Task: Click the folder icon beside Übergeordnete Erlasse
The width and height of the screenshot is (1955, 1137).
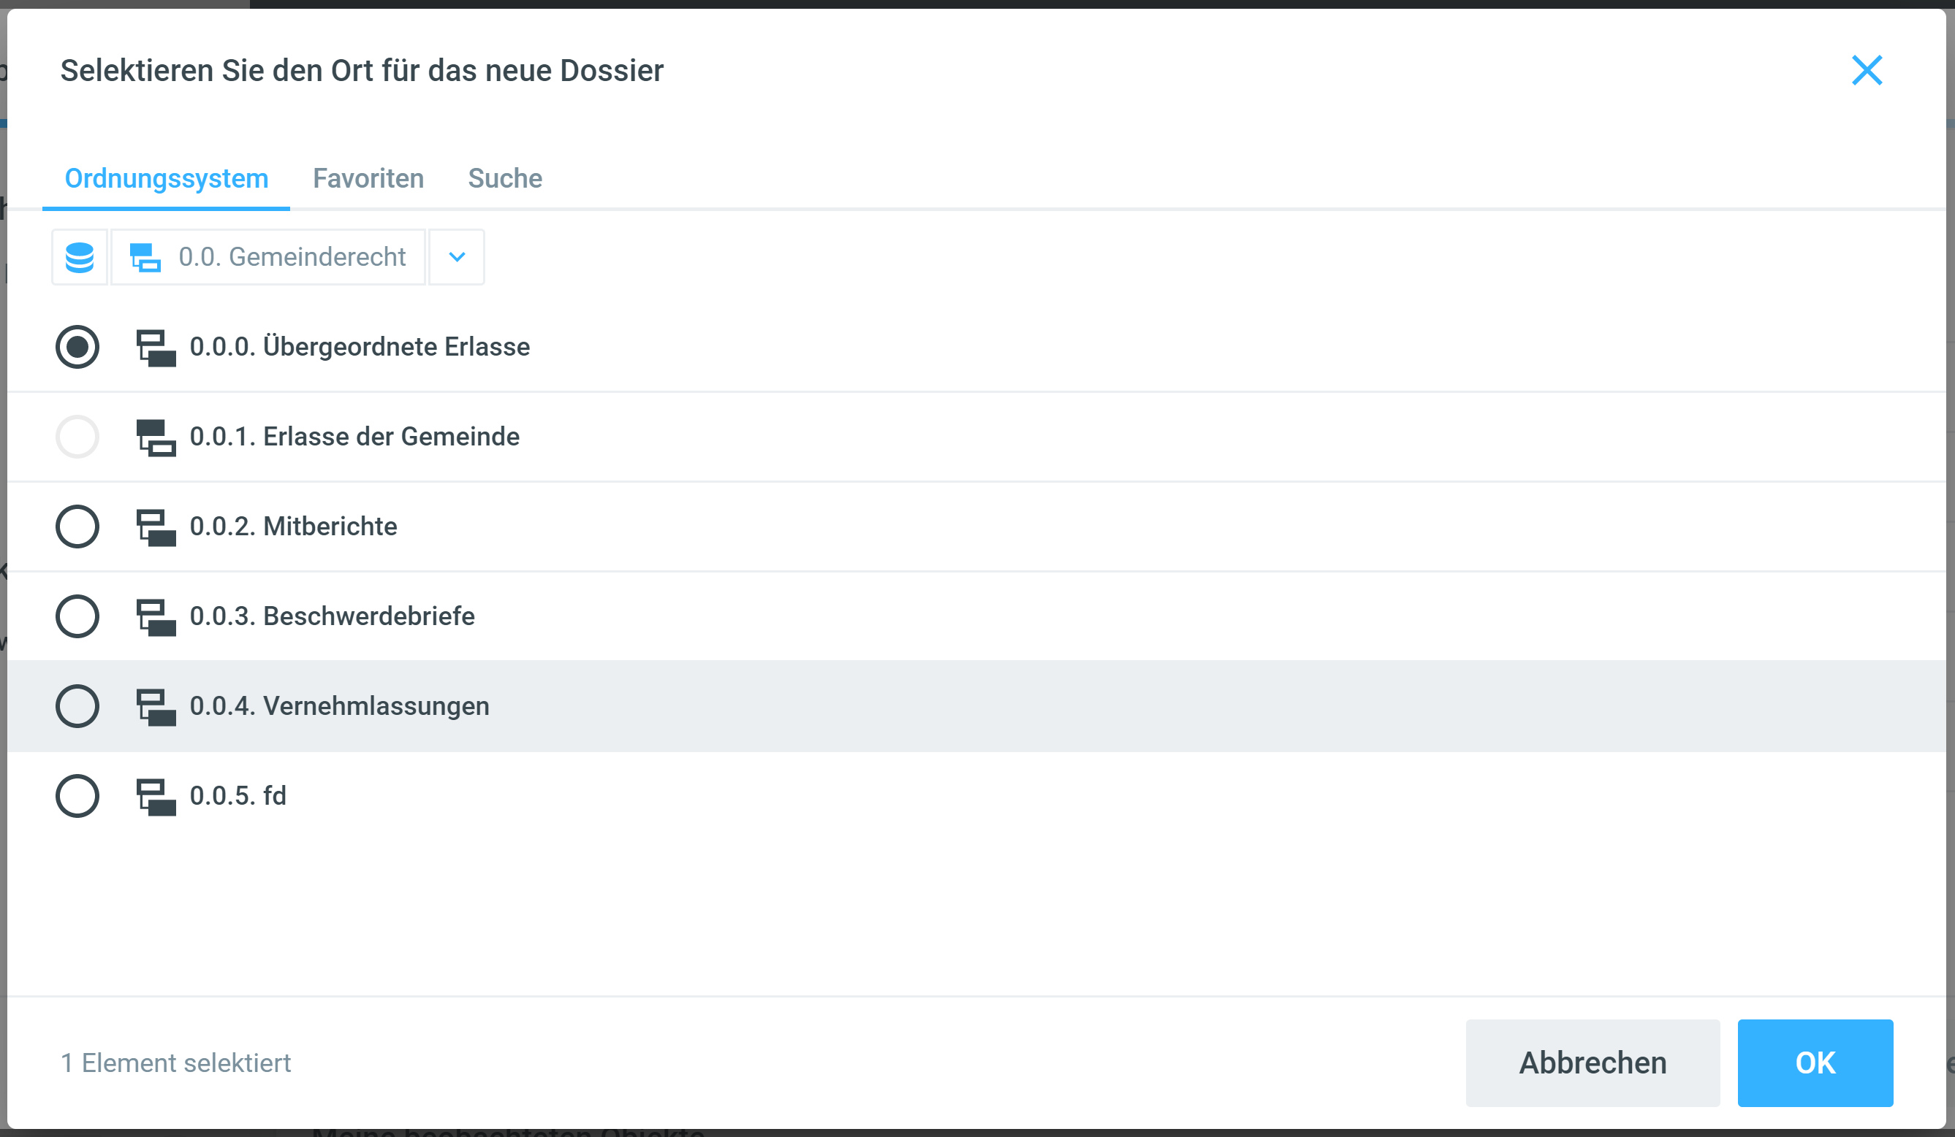Action: click(156, 347)
